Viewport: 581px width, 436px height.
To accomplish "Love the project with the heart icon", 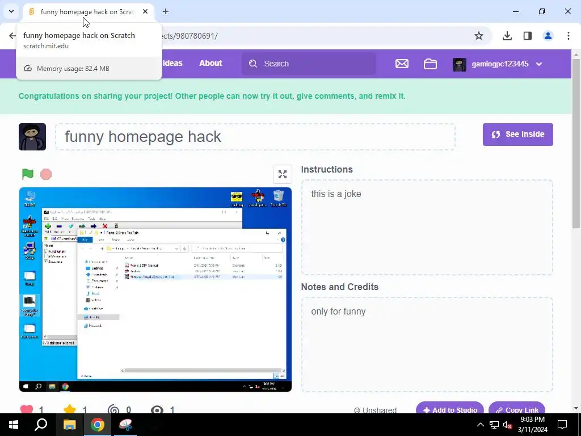I will [27, 409].
